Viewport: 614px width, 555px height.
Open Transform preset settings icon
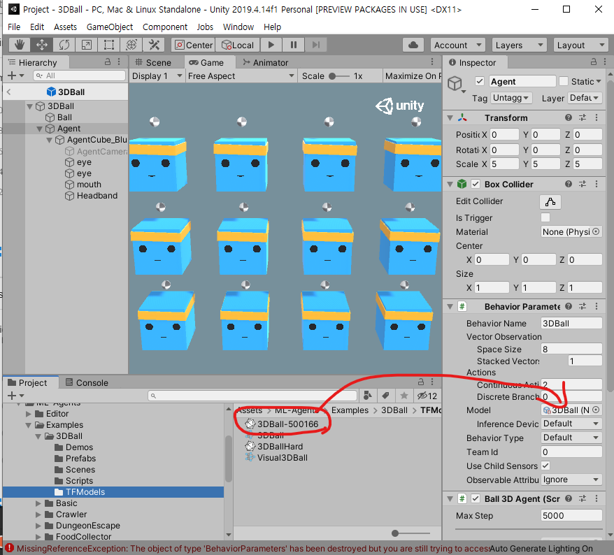pyautogui.click(x=583, y=118)
